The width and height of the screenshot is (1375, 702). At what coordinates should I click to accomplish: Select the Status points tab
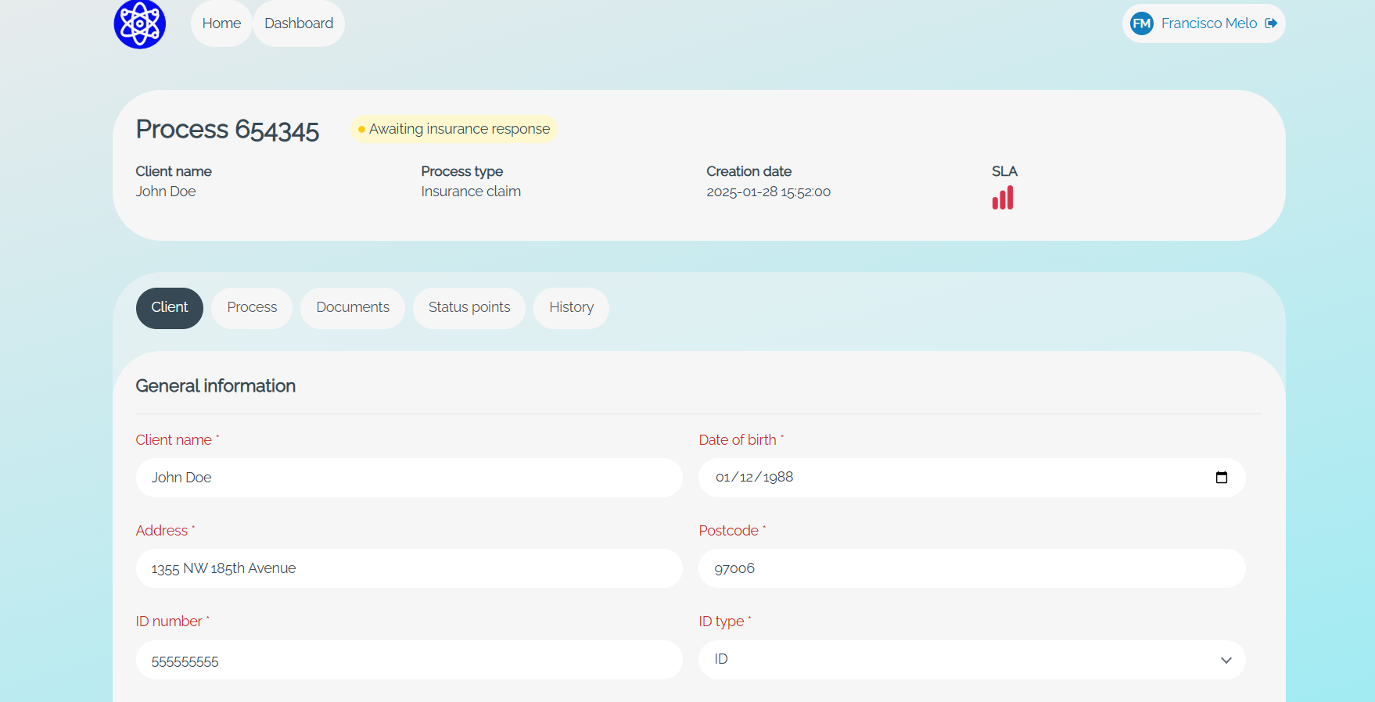pos(469,308)
